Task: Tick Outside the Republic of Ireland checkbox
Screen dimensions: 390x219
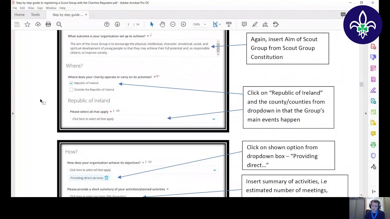Action: tap(71, 90)
